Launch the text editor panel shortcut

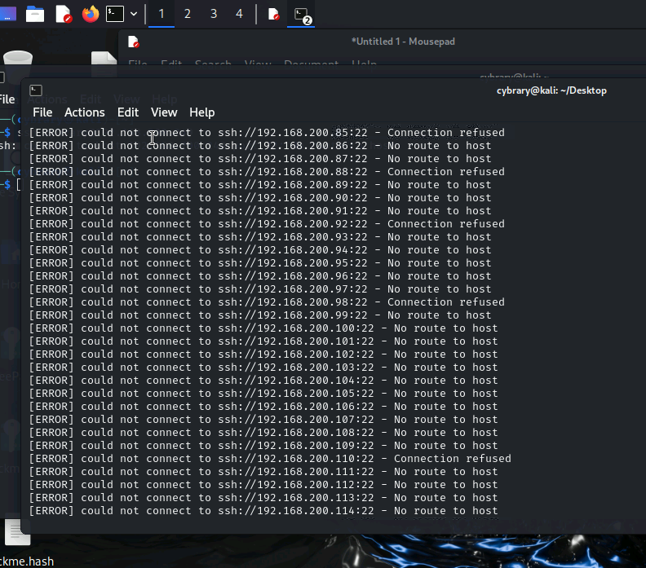click(x=63, y=14)
